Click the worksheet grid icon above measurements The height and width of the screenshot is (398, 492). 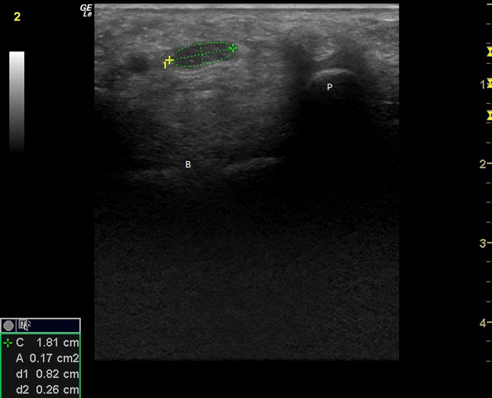coord(24,325)
